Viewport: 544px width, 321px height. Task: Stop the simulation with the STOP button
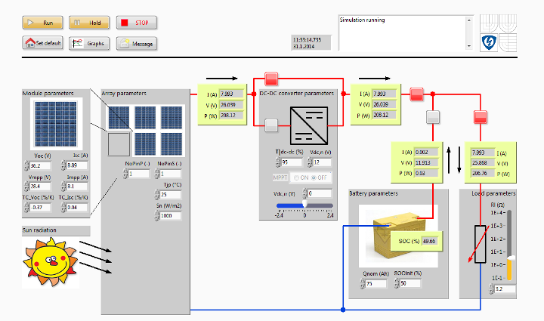click(136, 23)
